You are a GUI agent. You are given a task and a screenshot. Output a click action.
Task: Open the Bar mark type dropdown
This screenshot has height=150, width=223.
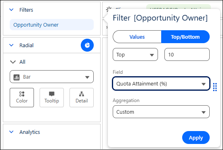click(x=52, y=77)
